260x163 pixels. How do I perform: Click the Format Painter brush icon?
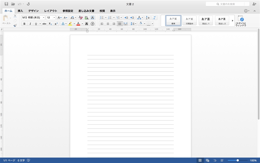pyautogui.click(x=15, y=25)
